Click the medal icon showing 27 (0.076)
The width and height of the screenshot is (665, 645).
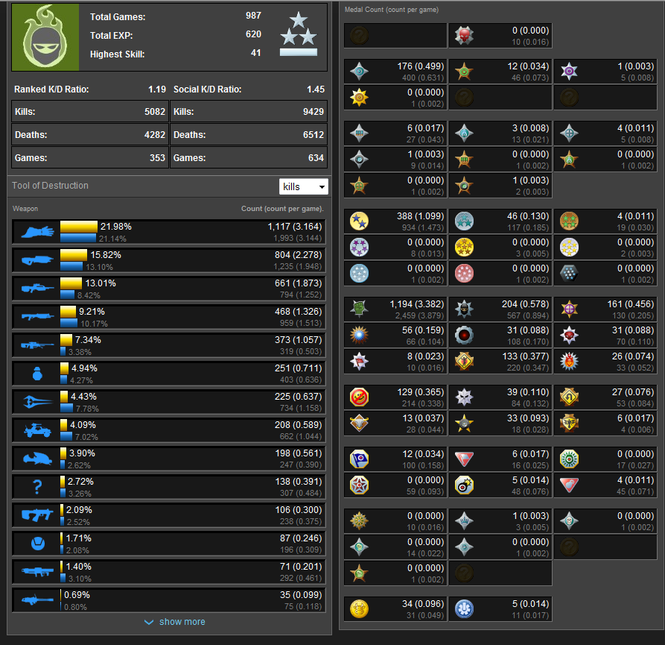pyautogui.click(x=569, y=397)
